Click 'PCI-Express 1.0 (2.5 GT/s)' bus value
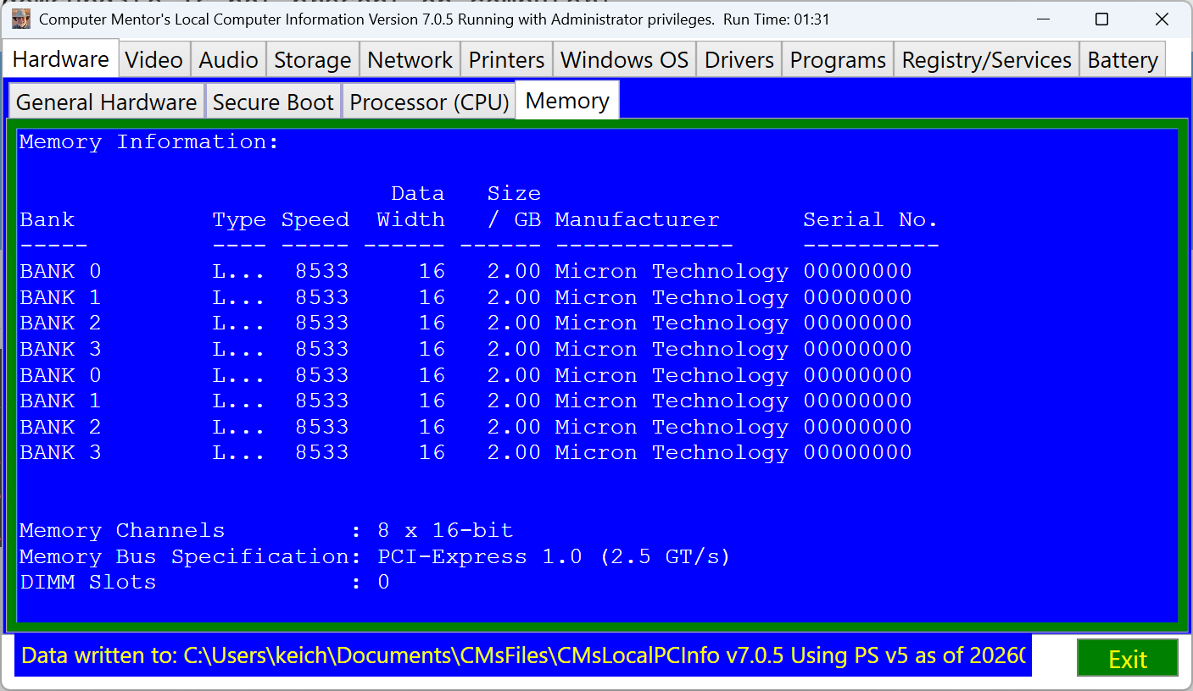 point(554,557)
